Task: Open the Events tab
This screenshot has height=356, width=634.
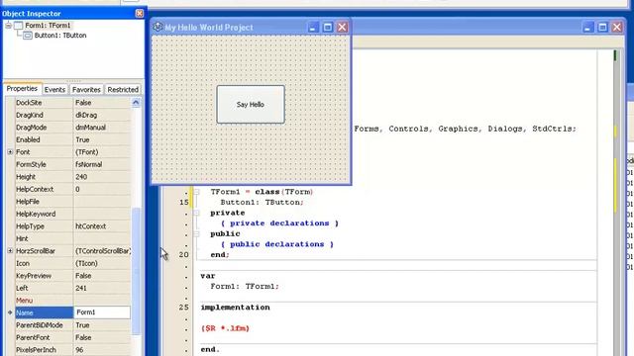Action: [54, 90]
